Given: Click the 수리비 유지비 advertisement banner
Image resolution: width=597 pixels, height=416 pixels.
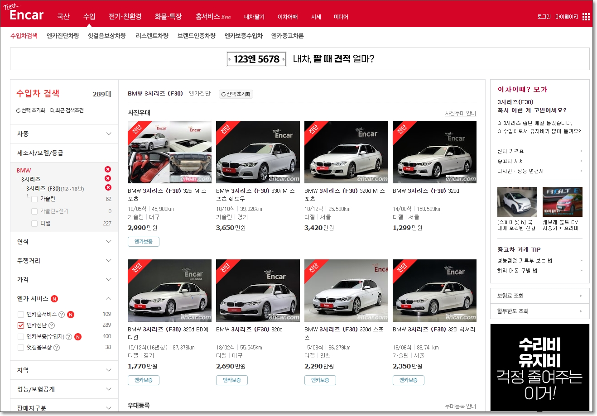Looking at the screenshot, I should pos(540,368).
